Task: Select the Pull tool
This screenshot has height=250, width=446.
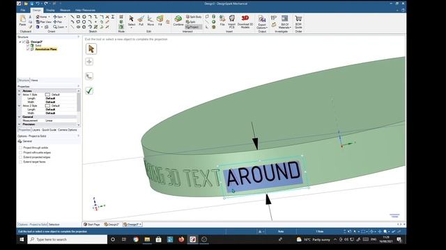Action: [141, 21]
